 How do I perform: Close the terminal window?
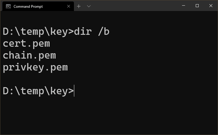click(x=211, y=6)
